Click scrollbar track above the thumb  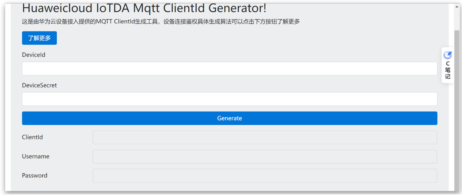pos(457,20)
